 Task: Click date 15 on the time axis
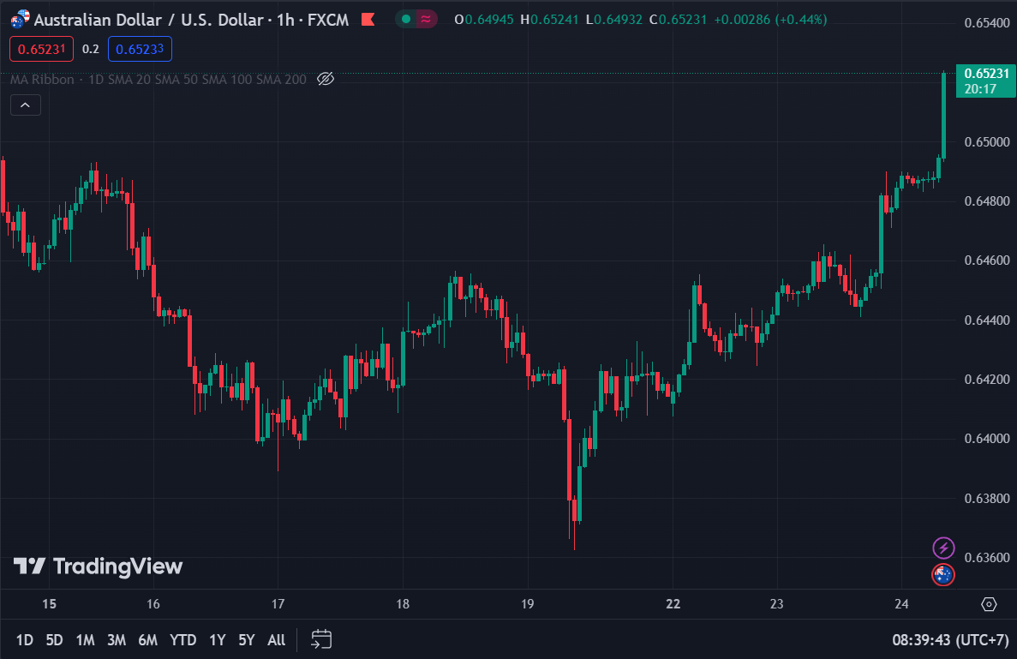pyautogui.click(x=50, y=604)
